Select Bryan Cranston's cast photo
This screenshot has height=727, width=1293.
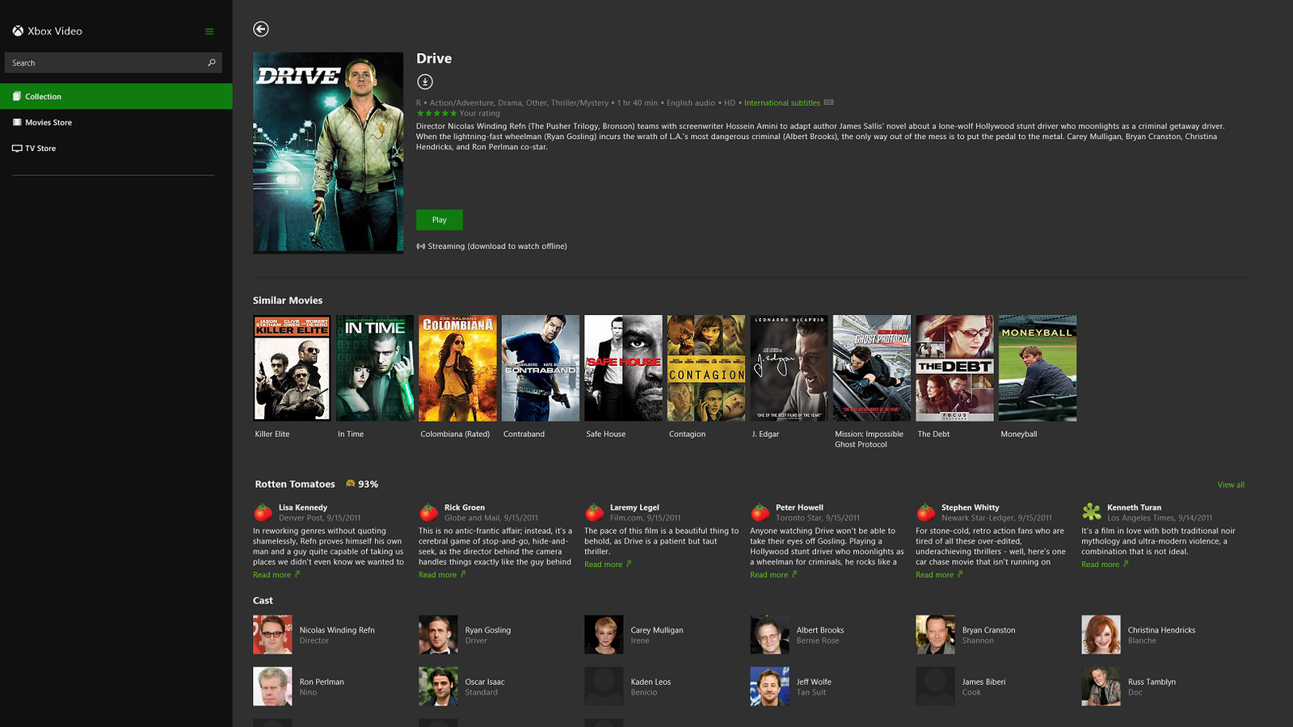(x=935, y=635)
